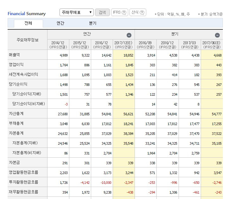Click the 자산총계 value 56,621
The height and width of the screenshot is (199, 227).
pyautogui.click(x=128, y=114)
